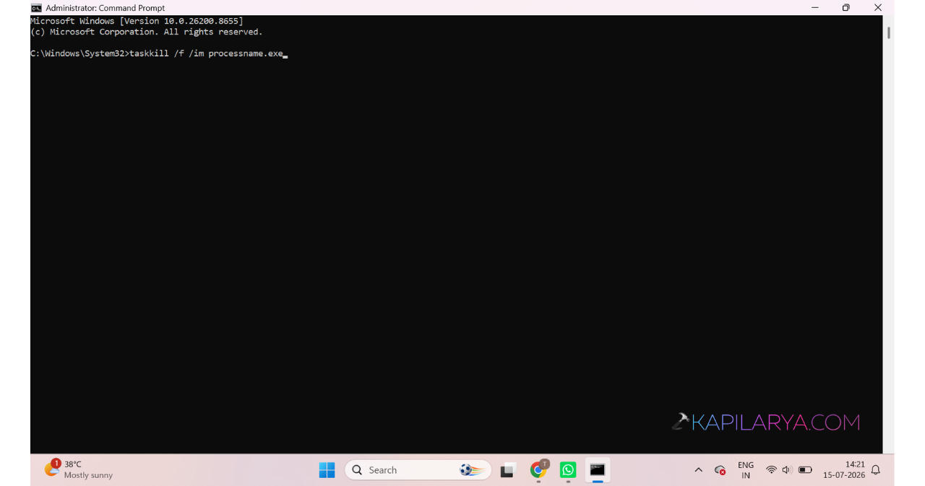
Task: Select the Command Prompt taskbar icon
Action: point(598,470)
